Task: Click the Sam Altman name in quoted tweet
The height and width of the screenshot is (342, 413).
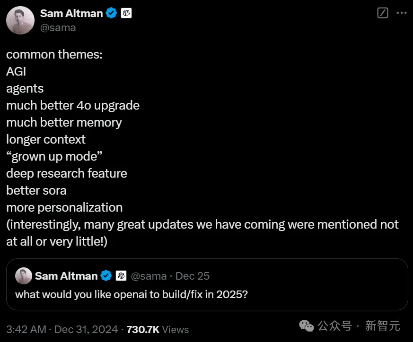Action: coord(66,276)
